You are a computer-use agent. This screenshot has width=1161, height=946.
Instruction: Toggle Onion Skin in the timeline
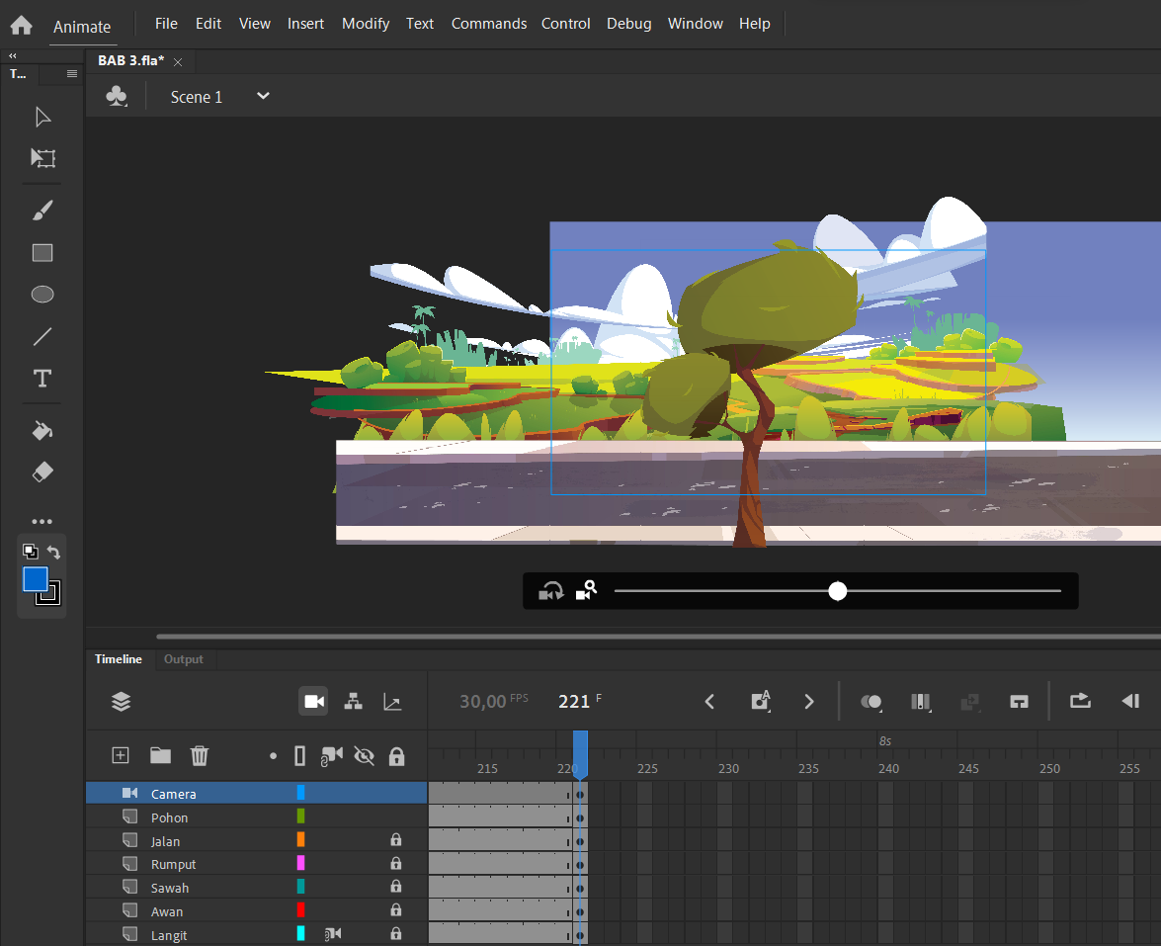[871, 702]
